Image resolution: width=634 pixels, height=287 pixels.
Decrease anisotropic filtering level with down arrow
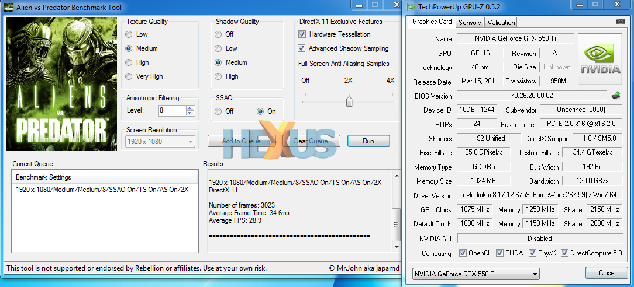pos(190,113)
